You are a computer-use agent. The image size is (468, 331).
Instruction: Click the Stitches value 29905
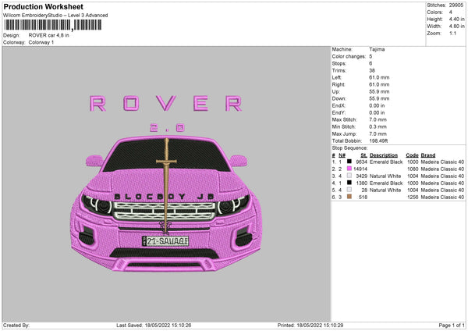pos(456,5)
